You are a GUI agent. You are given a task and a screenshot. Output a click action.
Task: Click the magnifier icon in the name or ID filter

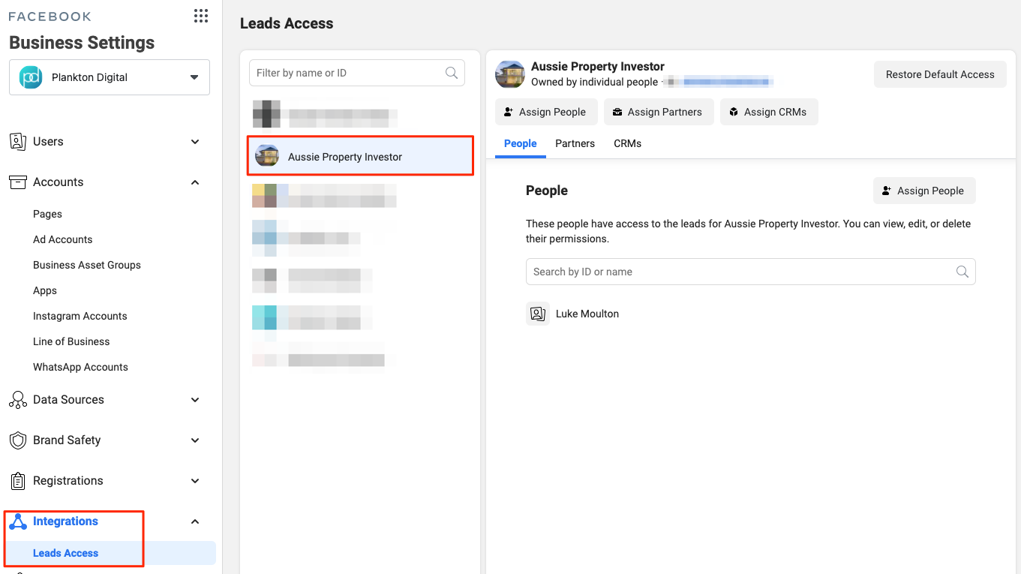452,73
